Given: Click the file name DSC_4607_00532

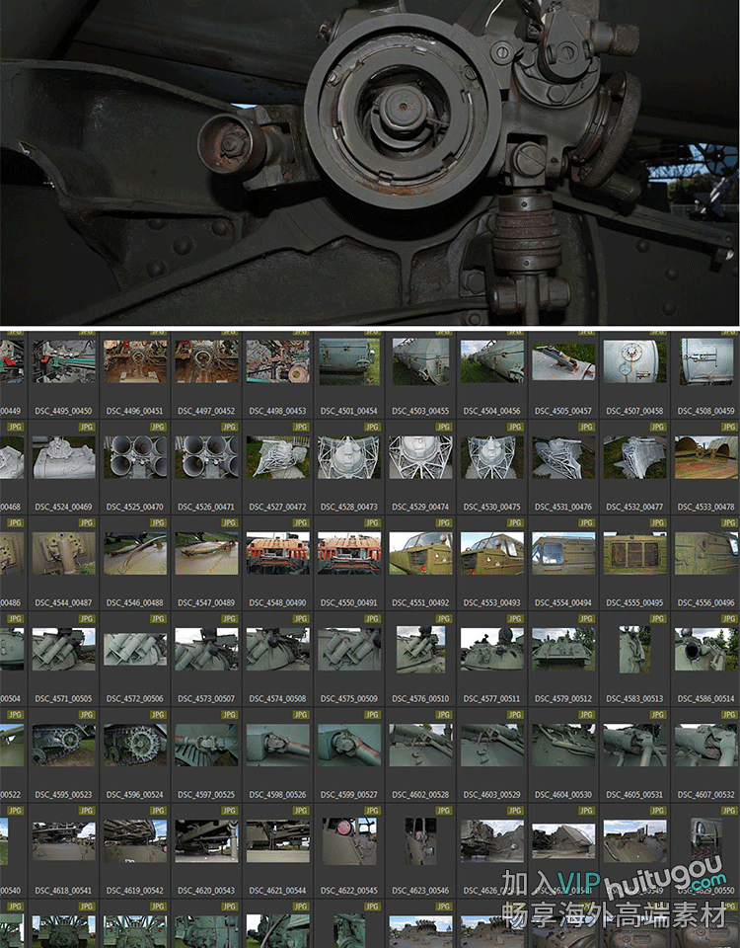Looking at the screenshot, I should (x=705, y=794).
